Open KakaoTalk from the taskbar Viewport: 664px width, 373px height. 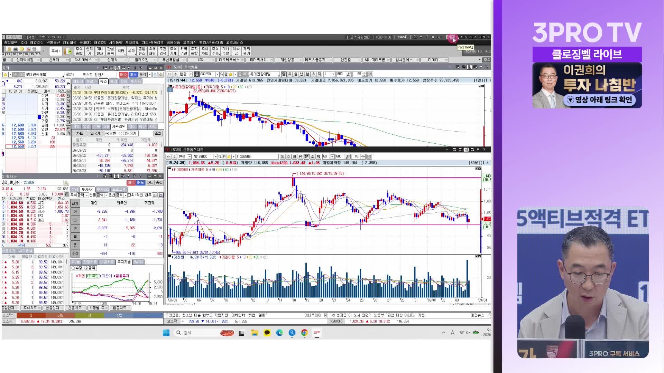(267, 333)
